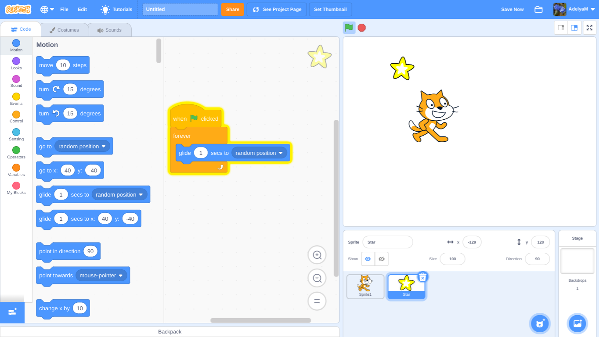Click Set Thumbnail button

point(330,9)
